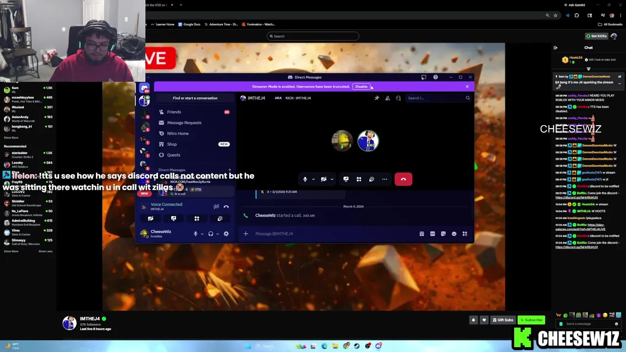Click the Get KICKs button
The height and width of the screenshot is (352, 626).
coord(597,36)
